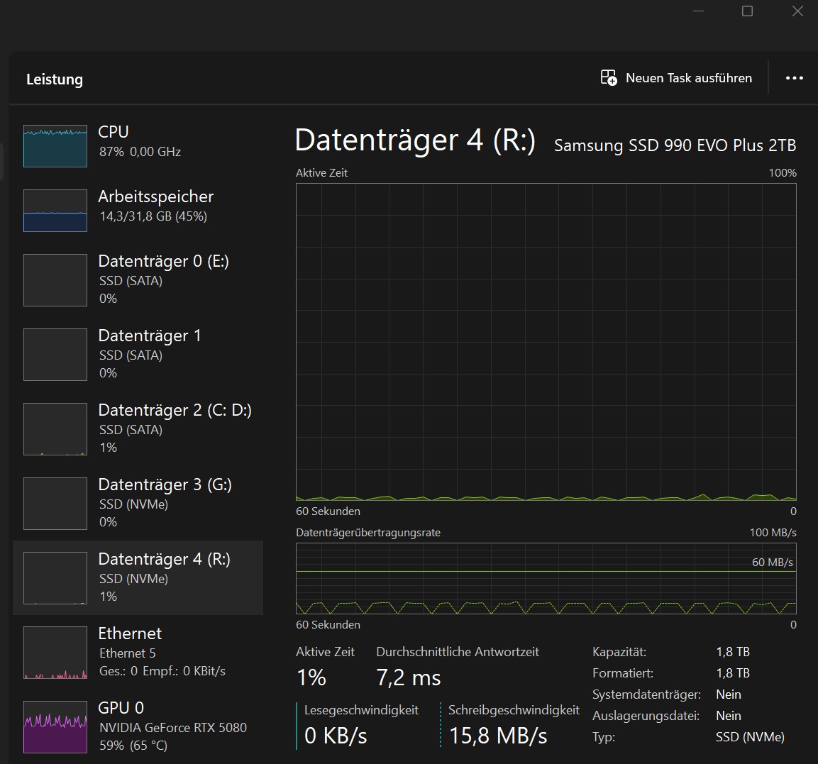Click the Datenträgerübertragungsrate transfer rate graph
This screenshot has width=818, height=764.
[x=546, y=578]
